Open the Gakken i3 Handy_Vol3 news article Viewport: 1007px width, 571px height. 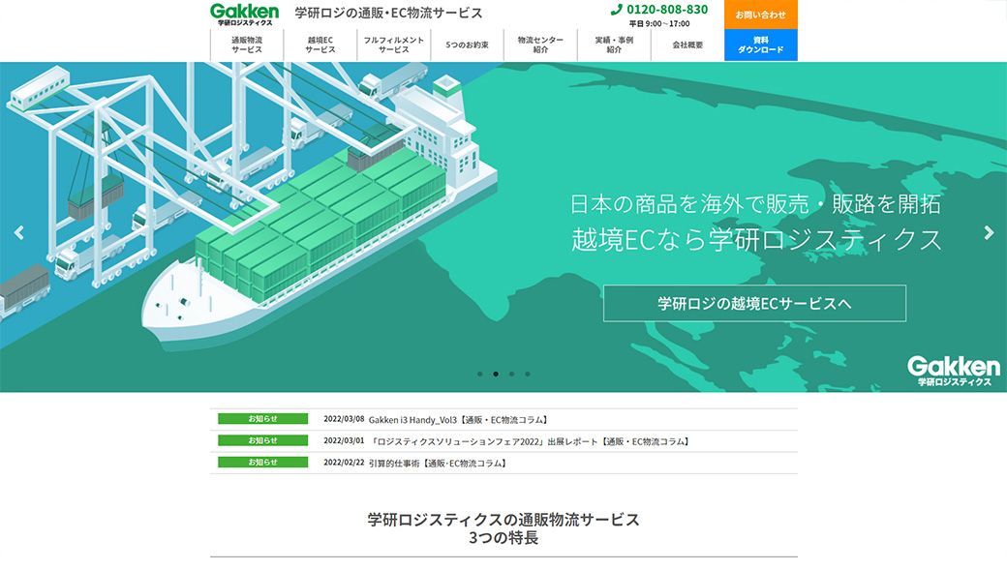click(x=459, y=420)
